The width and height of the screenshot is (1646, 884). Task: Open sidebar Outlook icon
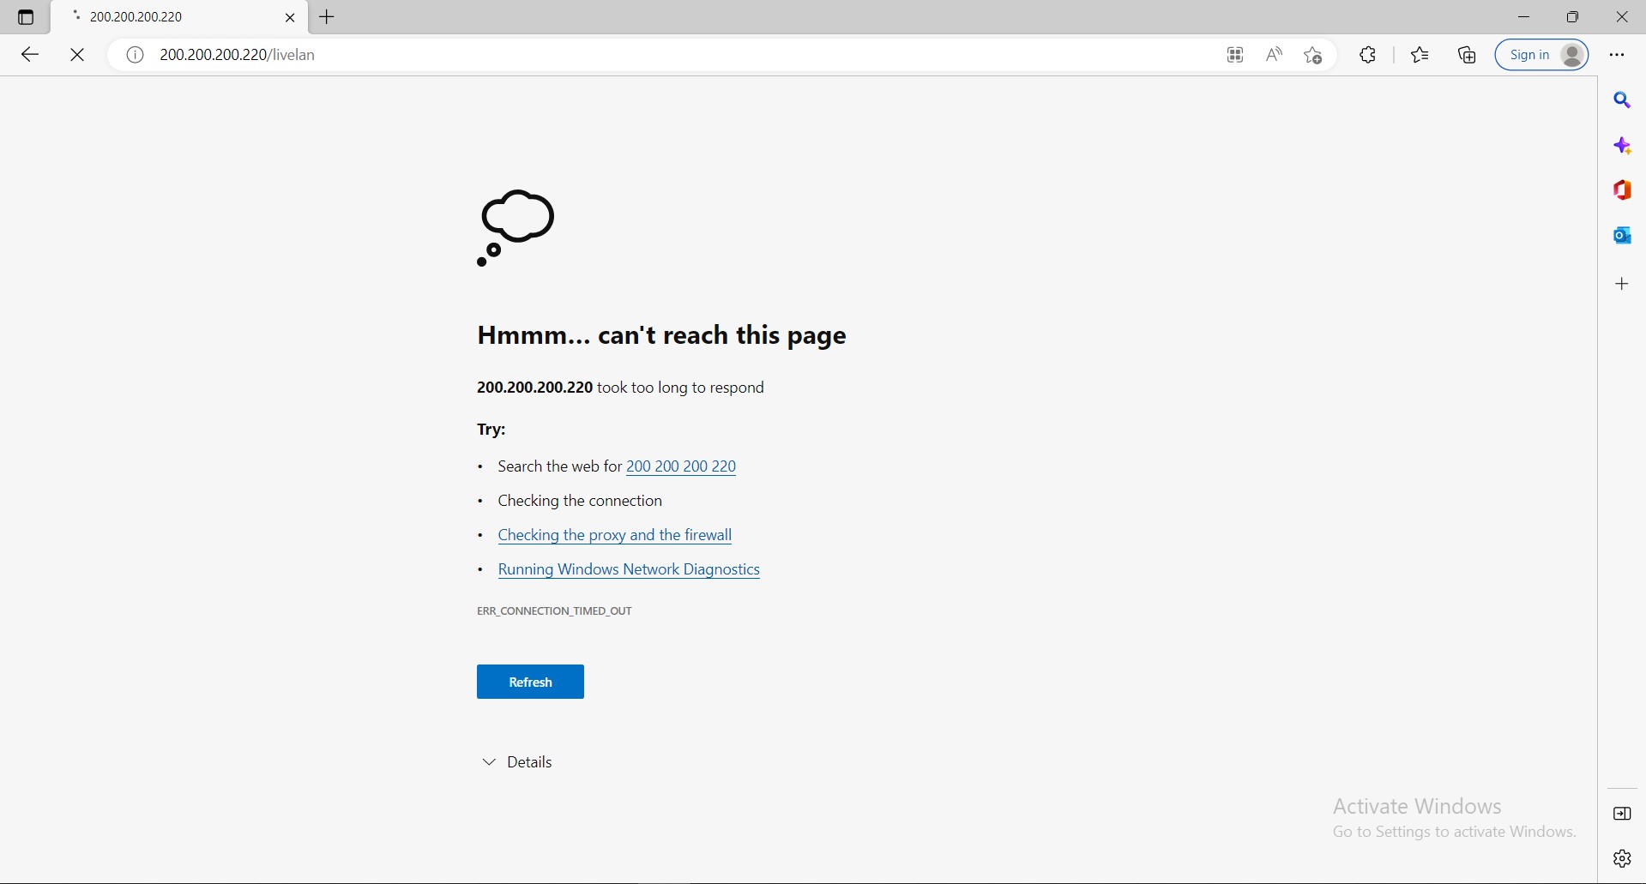(x=1623, y=235)
